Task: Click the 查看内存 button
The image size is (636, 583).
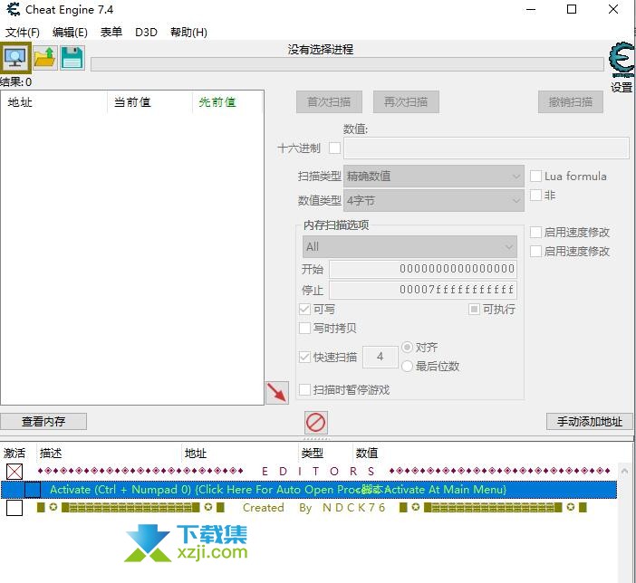Action: [43, 421]
